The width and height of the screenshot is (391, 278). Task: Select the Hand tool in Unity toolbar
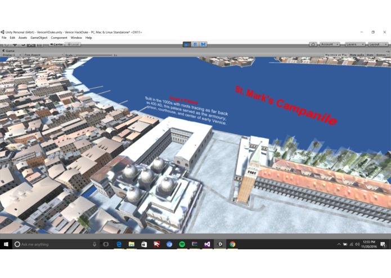[x=7, y=44]
